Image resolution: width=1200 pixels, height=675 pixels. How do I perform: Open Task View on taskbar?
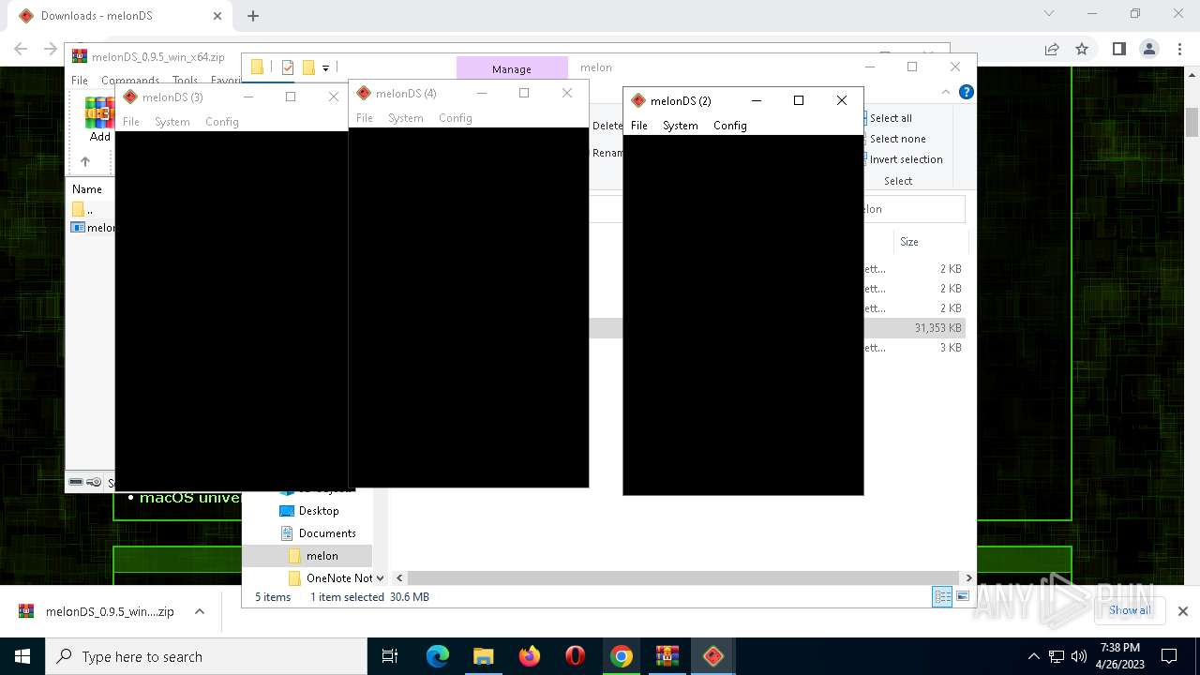(390, 656)
